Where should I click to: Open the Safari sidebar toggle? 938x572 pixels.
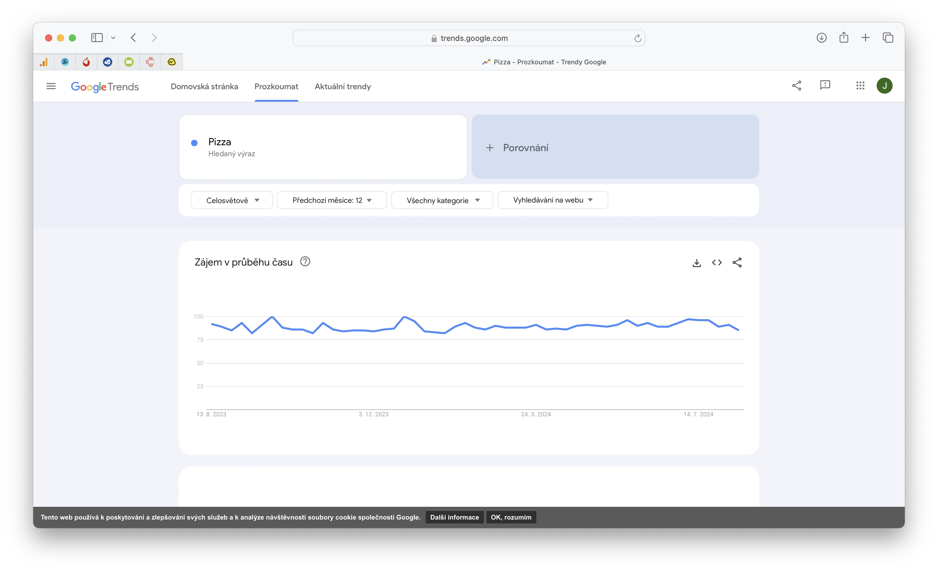point(97,38)
